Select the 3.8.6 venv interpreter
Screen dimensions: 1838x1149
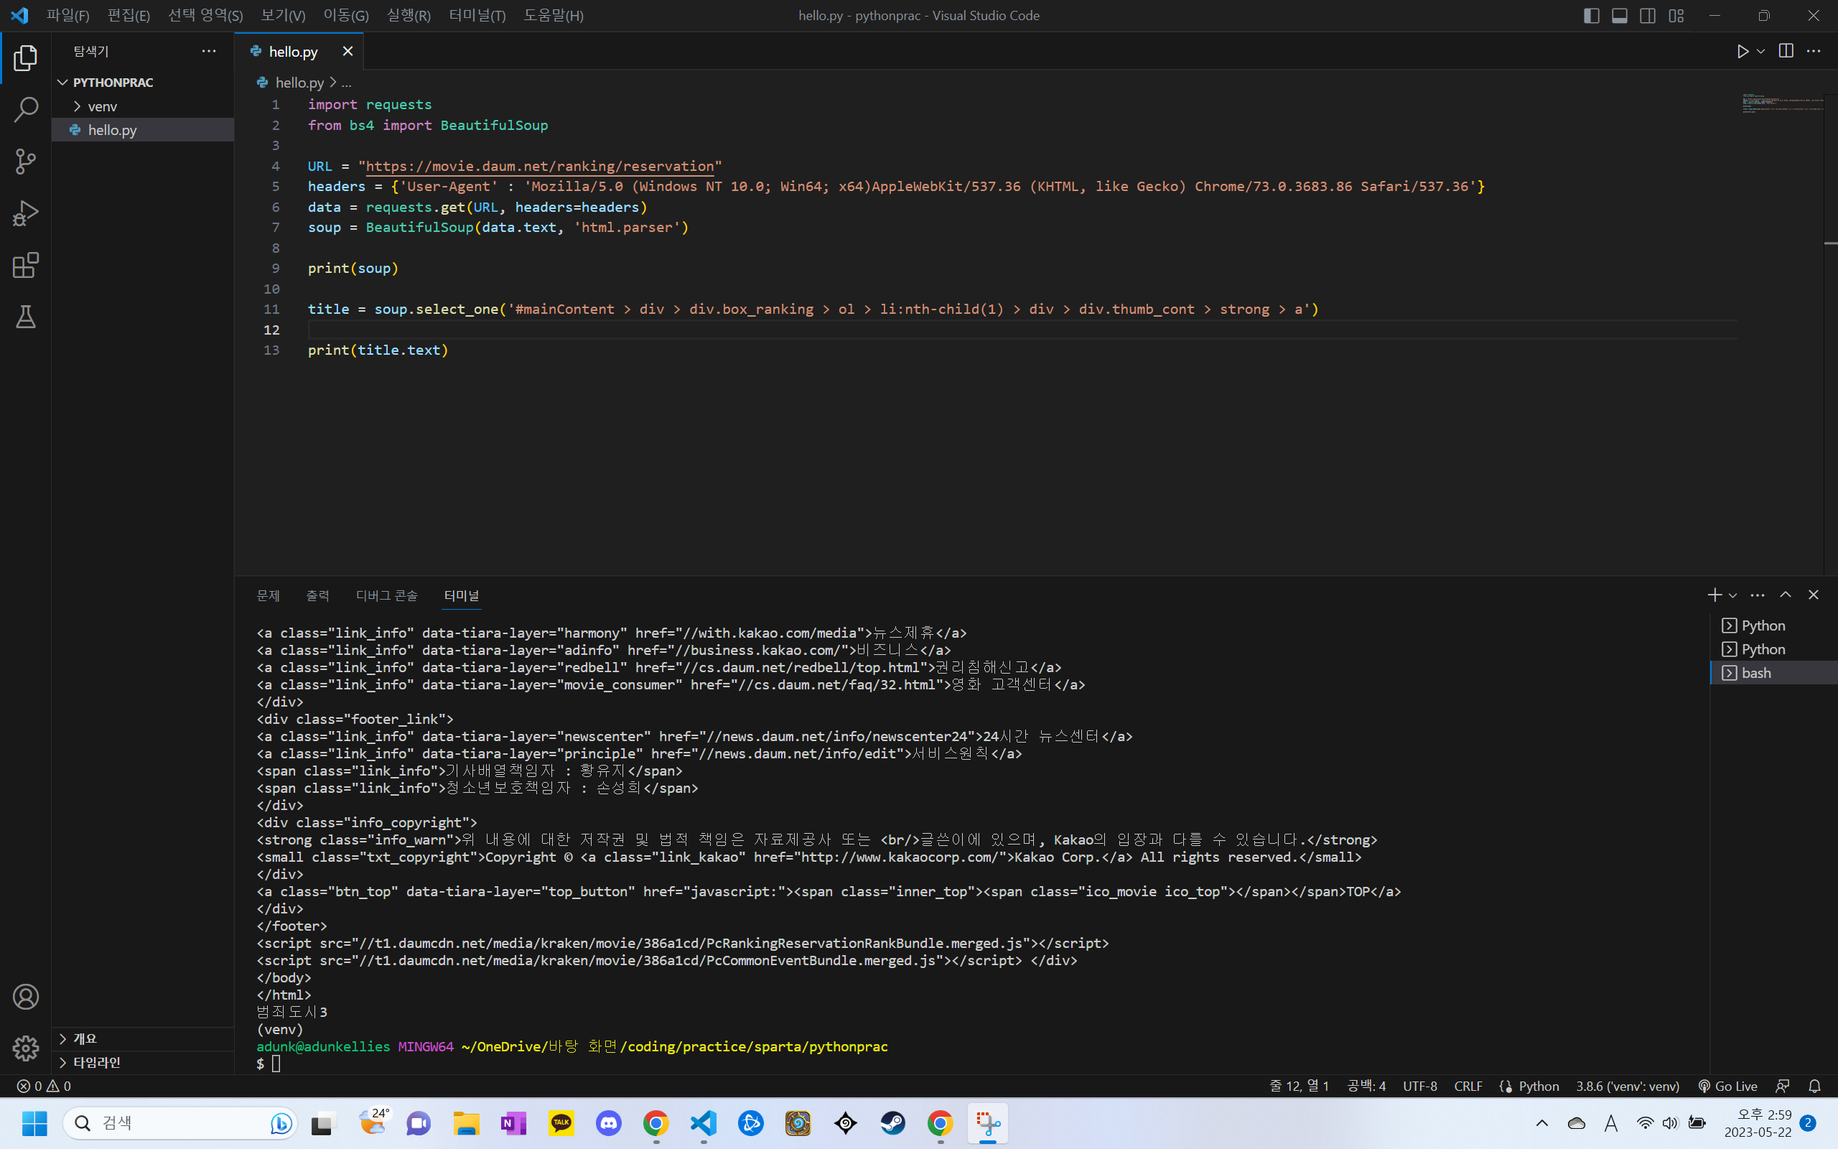click(1627, 1086)
